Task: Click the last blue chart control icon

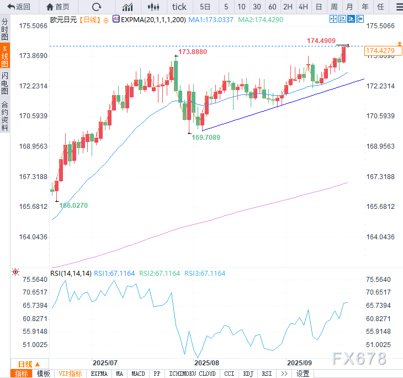Action: coord(360,19)
